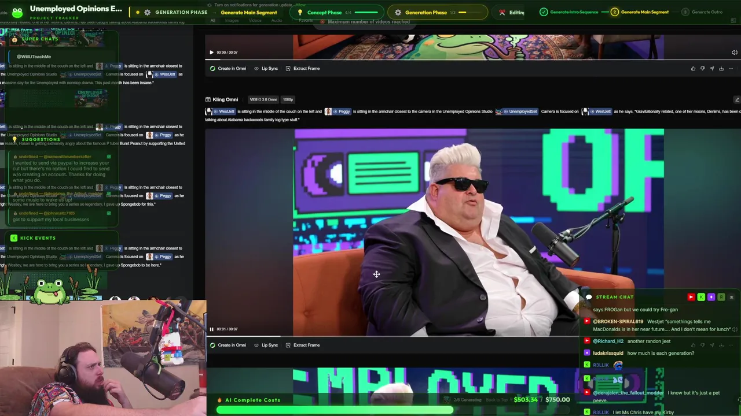Image resolution: width=741 pixels, height=416 pixels.
Task: Download the top video
Action: pyautogui.click(x=721, y=68)
